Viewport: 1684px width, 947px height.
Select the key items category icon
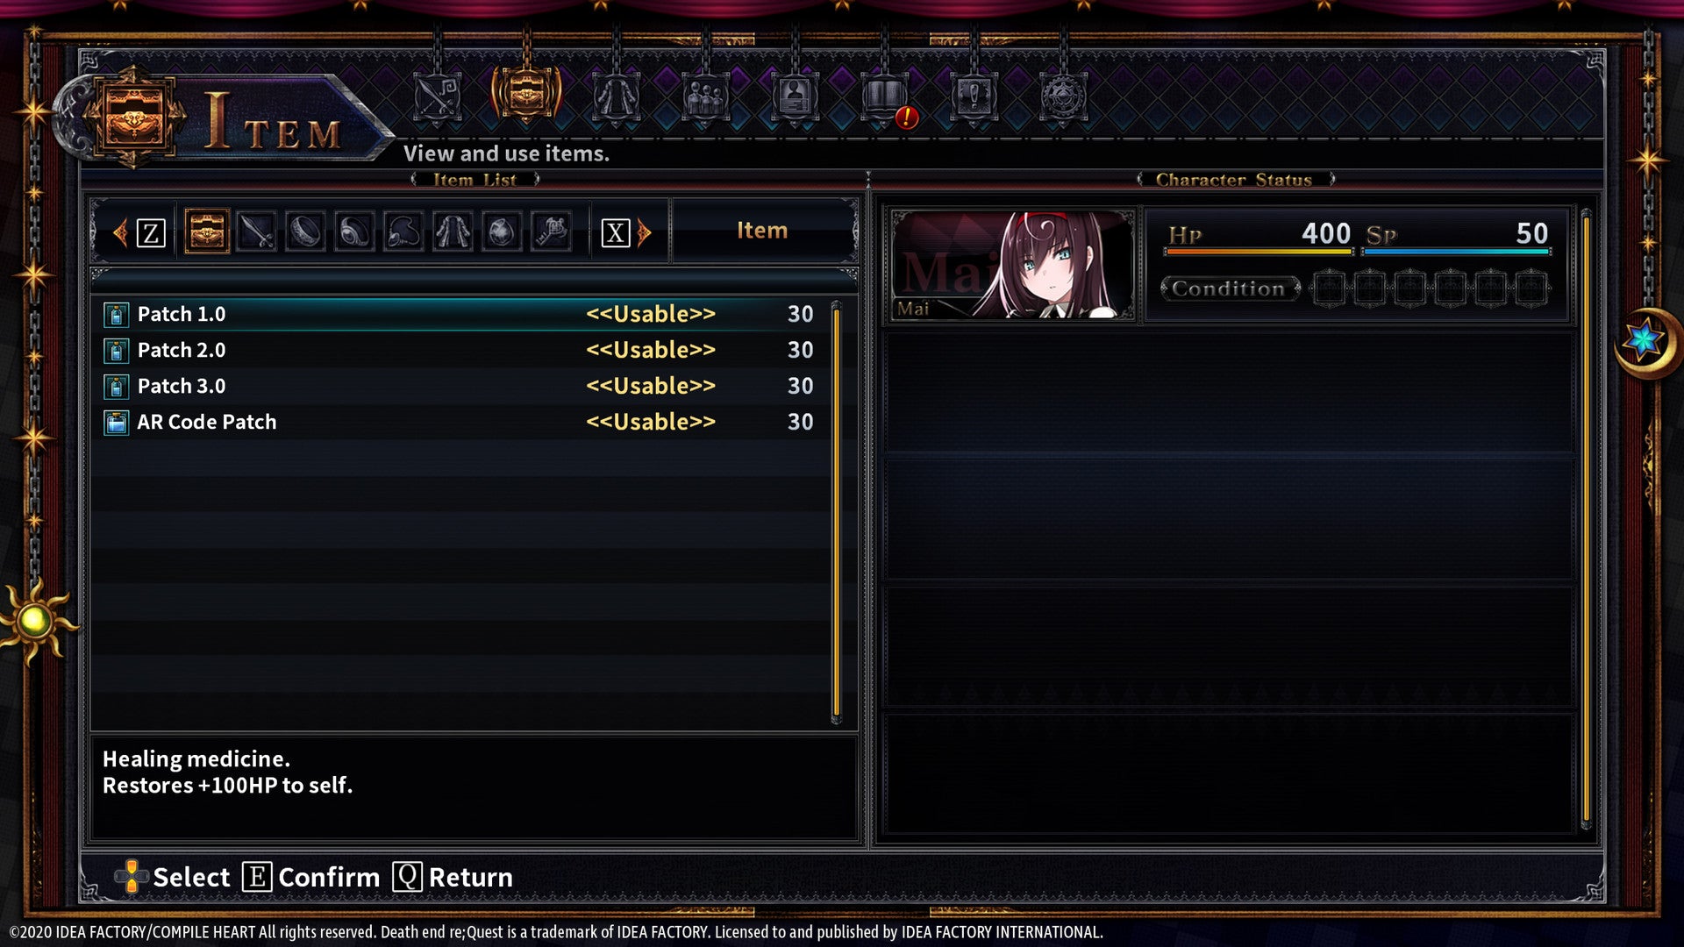click(x=552, y=230)
